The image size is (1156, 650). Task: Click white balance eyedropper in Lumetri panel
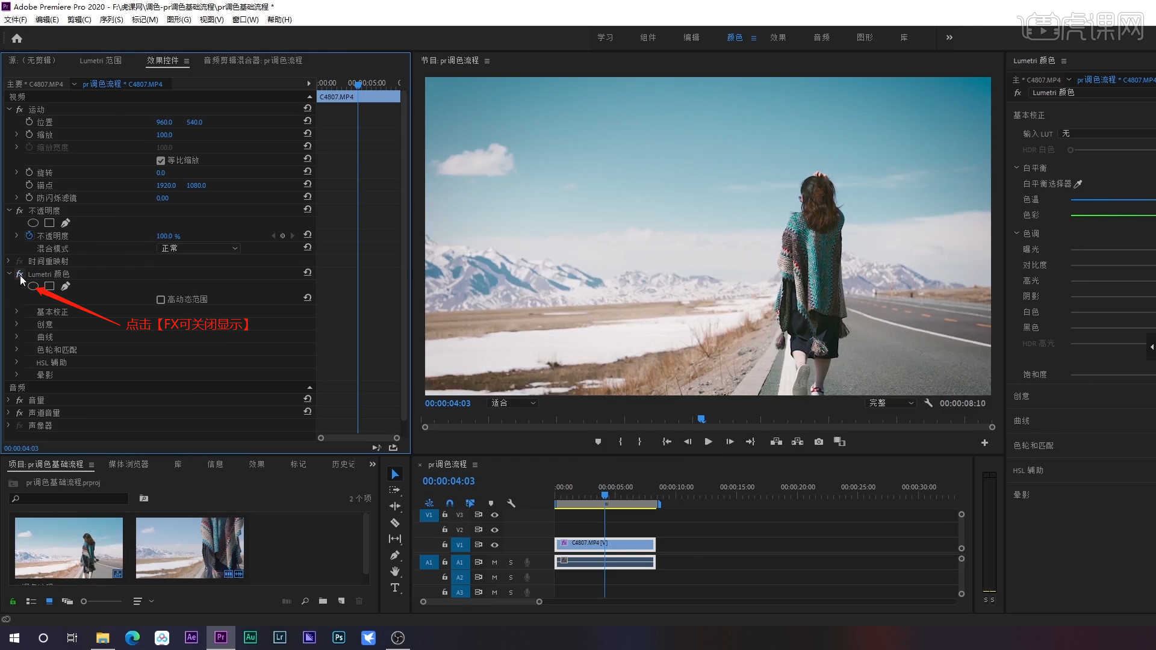click(x=1078, y=184)
